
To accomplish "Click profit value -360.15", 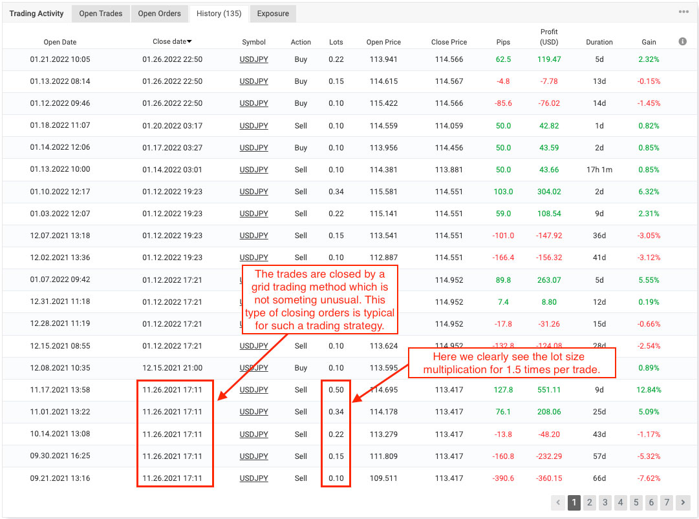I will [x=549, y=478].
